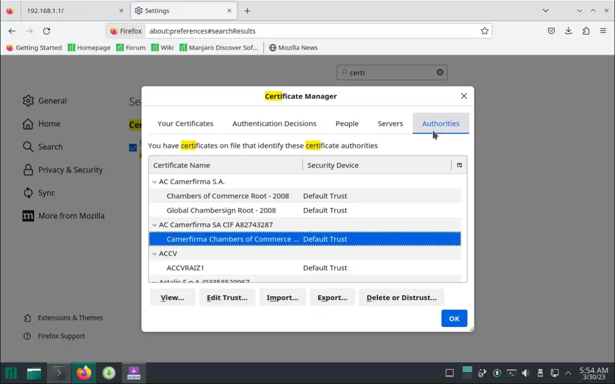Close the 192.168.1.1 tab

122,11
